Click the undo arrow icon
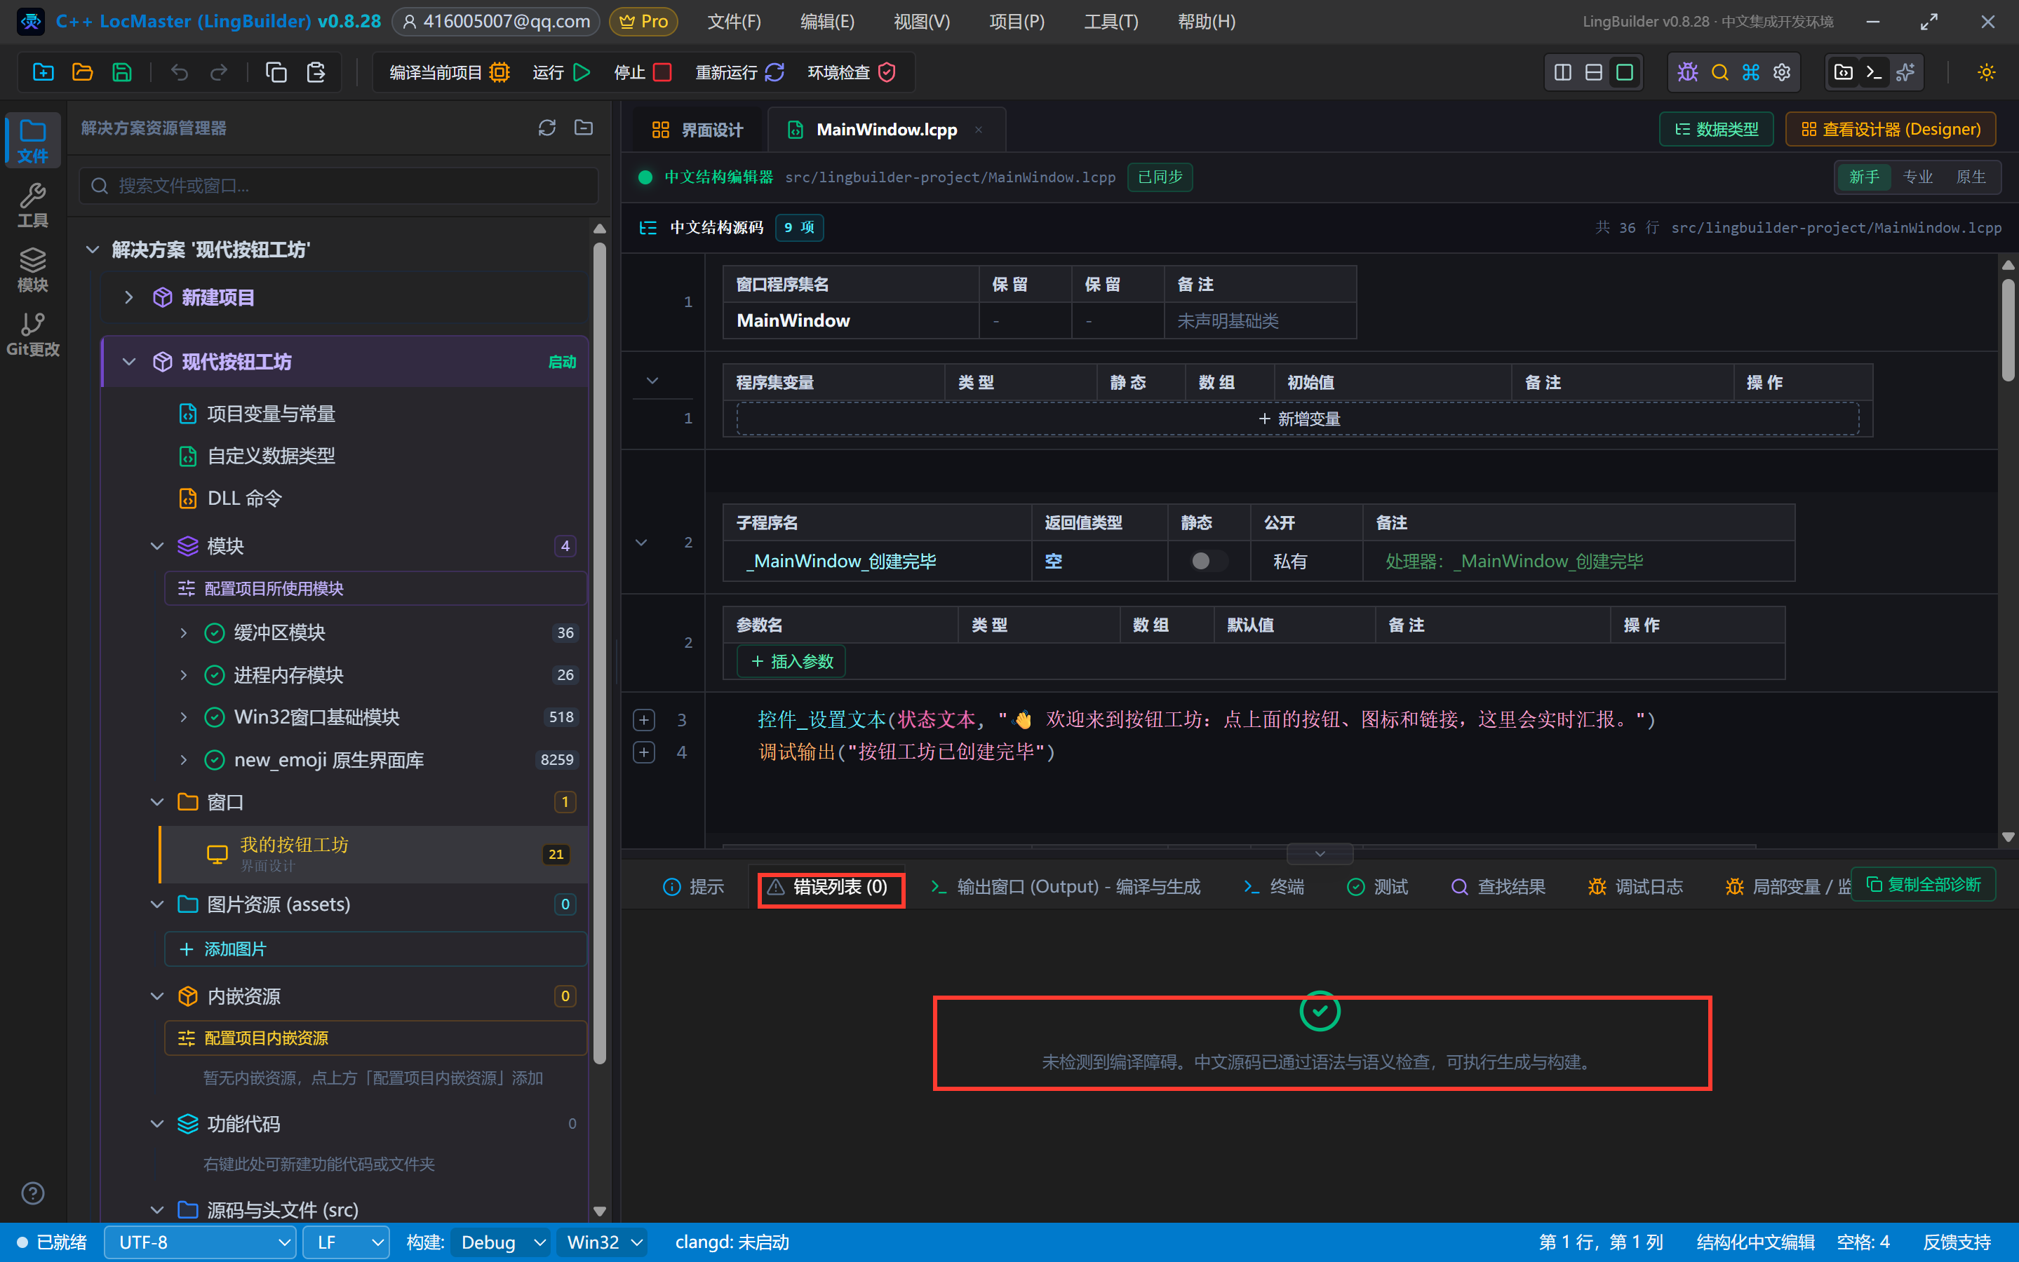 coord(179,73)
